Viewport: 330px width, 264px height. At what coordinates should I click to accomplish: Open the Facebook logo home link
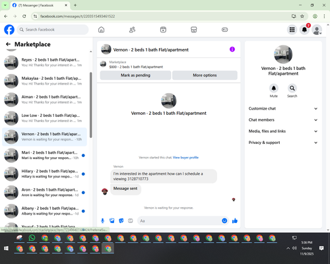[x=9, y=30]
